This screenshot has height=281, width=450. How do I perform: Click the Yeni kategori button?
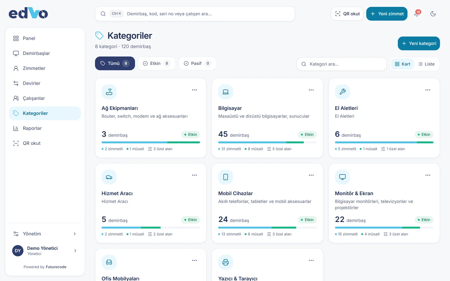(x=419, y=43)
